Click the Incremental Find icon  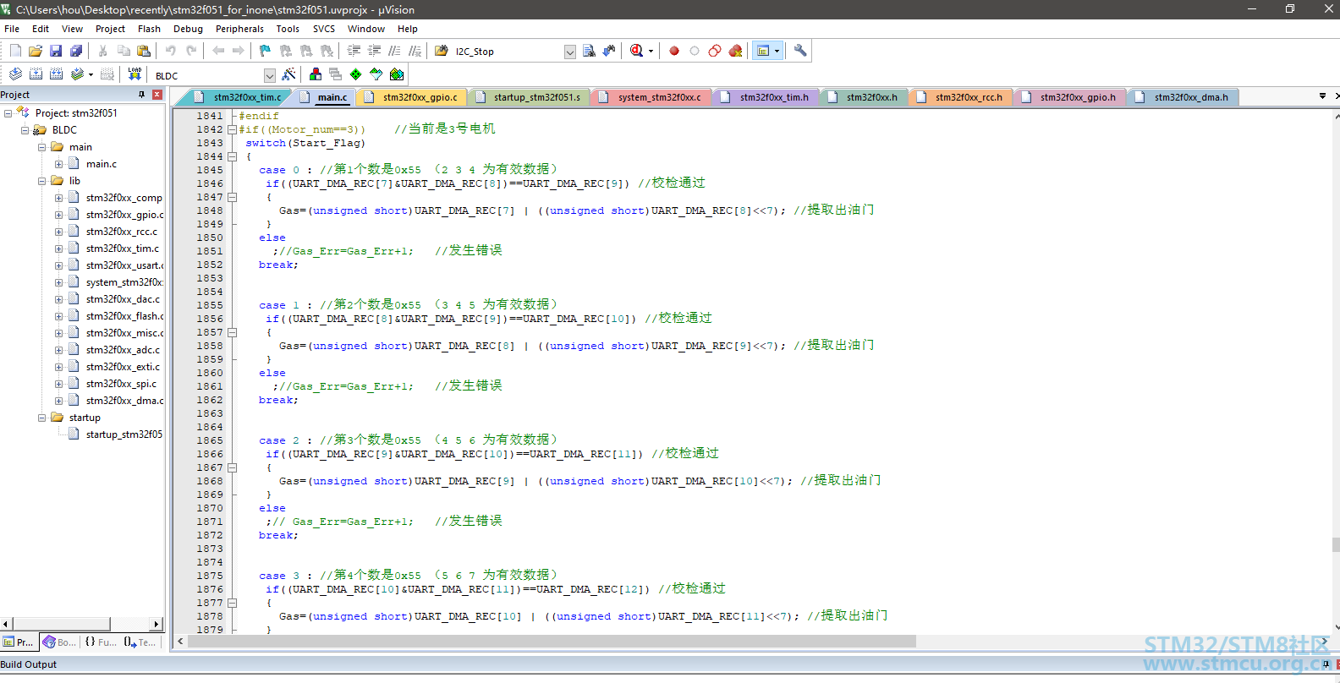pos(609,51)
